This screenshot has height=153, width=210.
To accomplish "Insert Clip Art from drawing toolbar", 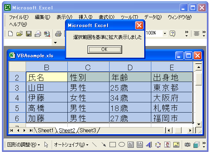I will click(x=167, y=145).
